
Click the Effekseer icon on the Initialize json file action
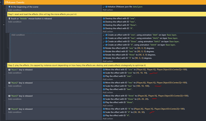[106, 7]
